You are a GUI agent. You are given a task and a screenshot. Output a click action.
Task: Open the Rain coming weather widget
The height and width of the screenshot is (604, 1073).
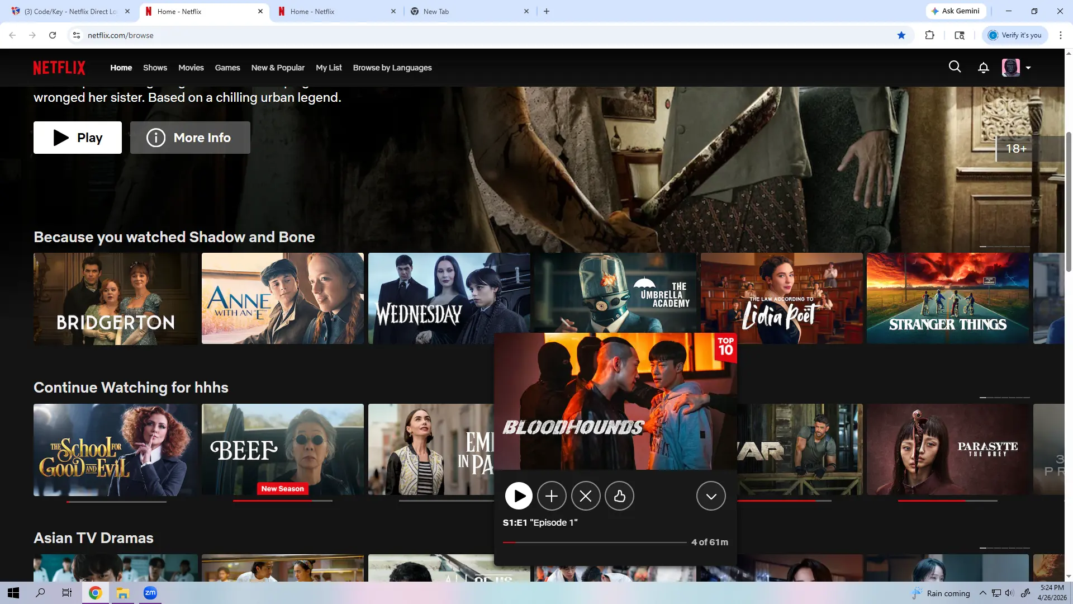click(x=941, y=593)
